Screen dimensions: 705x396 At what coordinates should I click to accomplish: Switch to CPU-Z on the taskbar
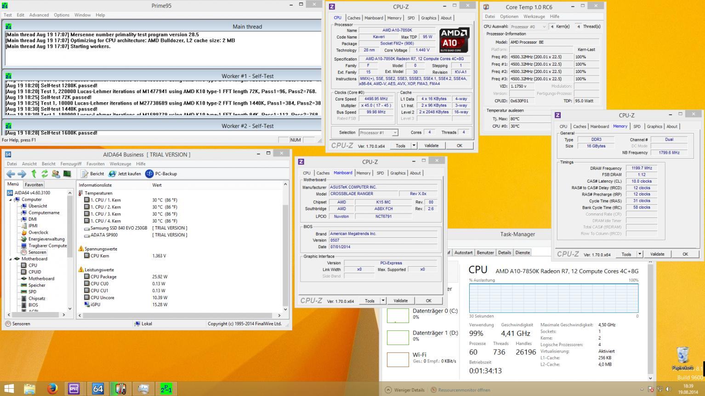tap(74, 389)
